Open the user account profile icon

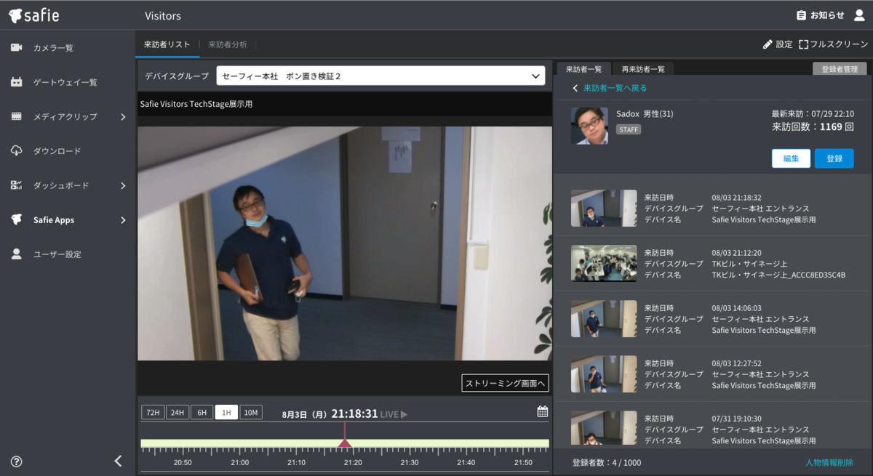tap(858, 15)
